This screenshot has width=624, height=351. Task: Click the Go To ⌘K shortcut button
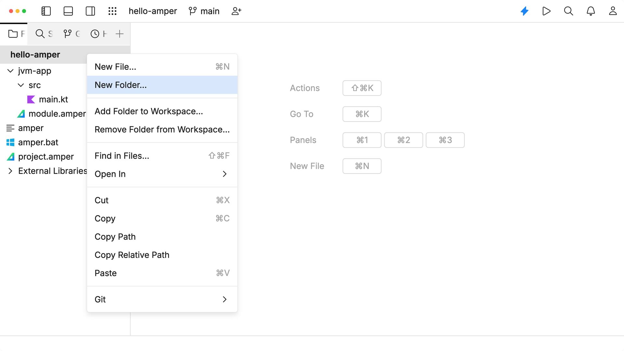point(362,114)
